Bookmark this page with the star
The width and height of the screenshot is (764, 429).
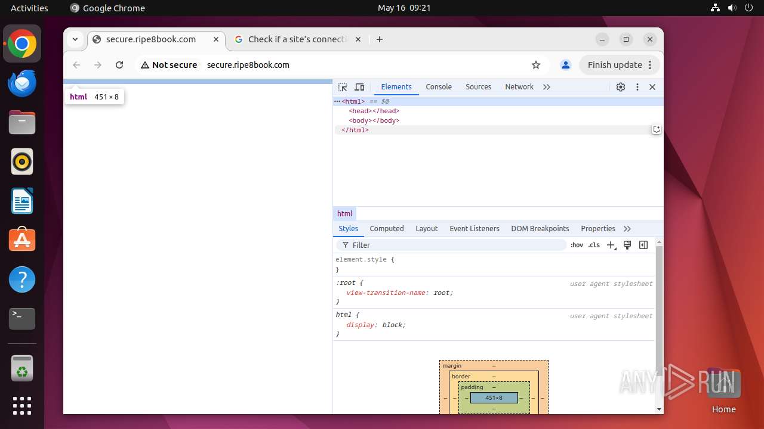(536, 65)
